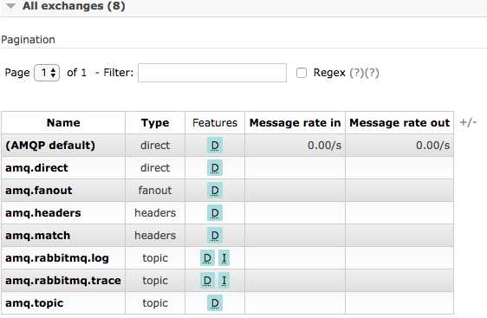The height and width of the screenshot is (318, 487).
Task: Sort table by Name column
Action: click(63, 123)
